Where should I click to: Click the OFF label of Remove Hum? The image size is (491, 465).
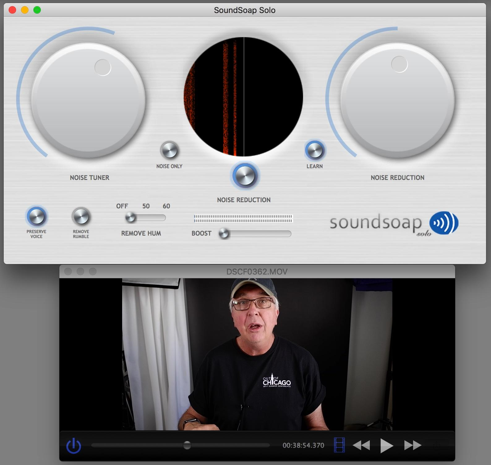122,206
